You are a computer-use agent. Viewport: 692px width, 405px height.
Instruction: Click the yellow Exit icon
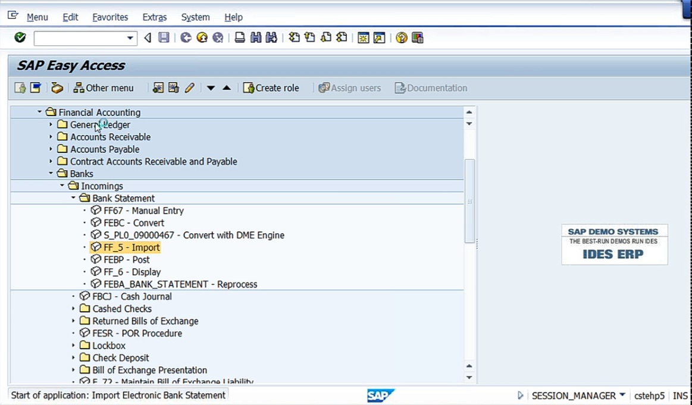202,37
